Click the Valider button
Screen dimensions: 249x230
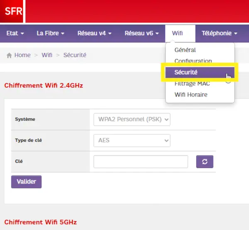(x=27, y=182)
